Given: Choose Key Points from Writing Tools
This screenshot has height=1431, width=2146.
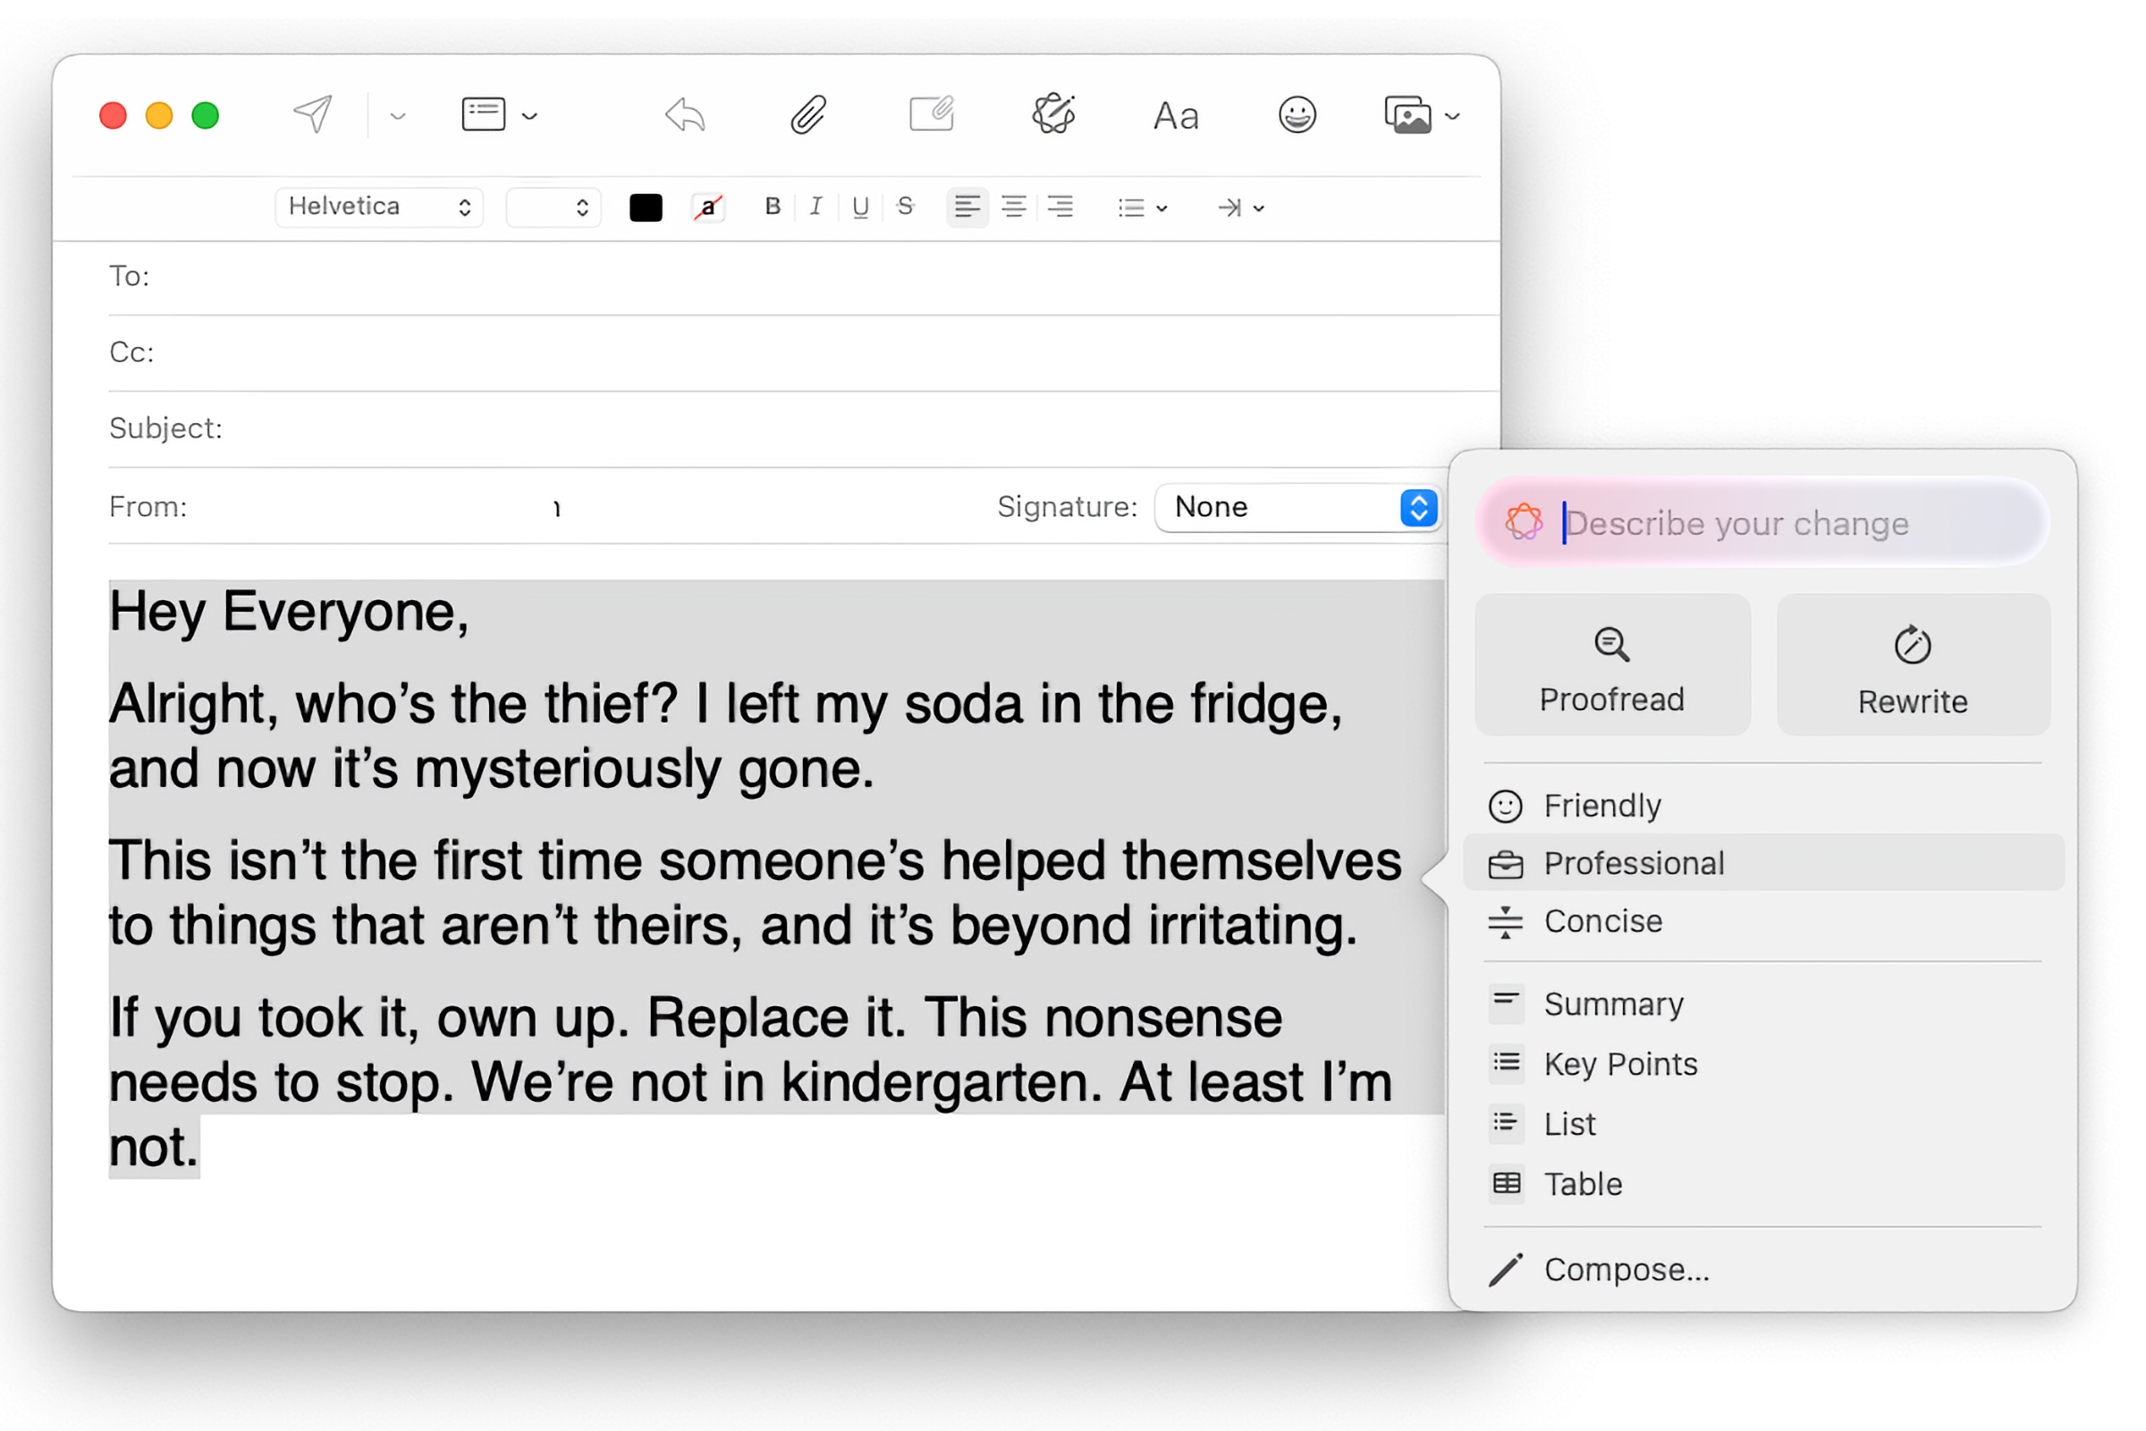Looking at the screenshot, I should tap(1620, 1063).
